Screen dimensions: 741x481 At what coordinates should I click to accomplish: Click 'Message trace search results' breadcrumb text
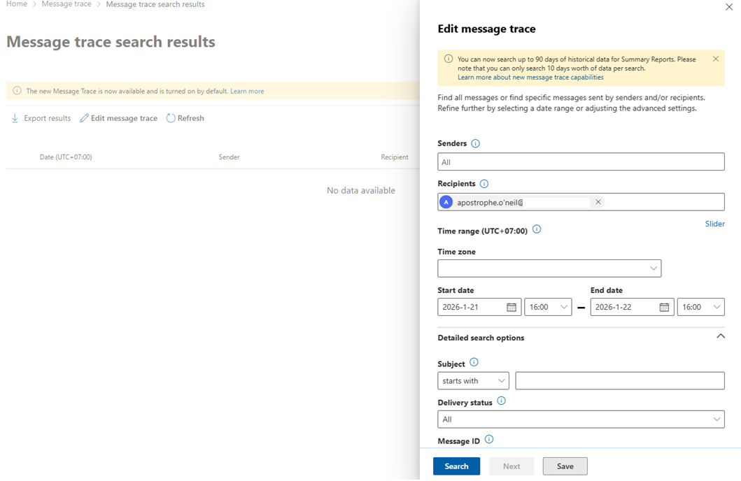[155, 4]
